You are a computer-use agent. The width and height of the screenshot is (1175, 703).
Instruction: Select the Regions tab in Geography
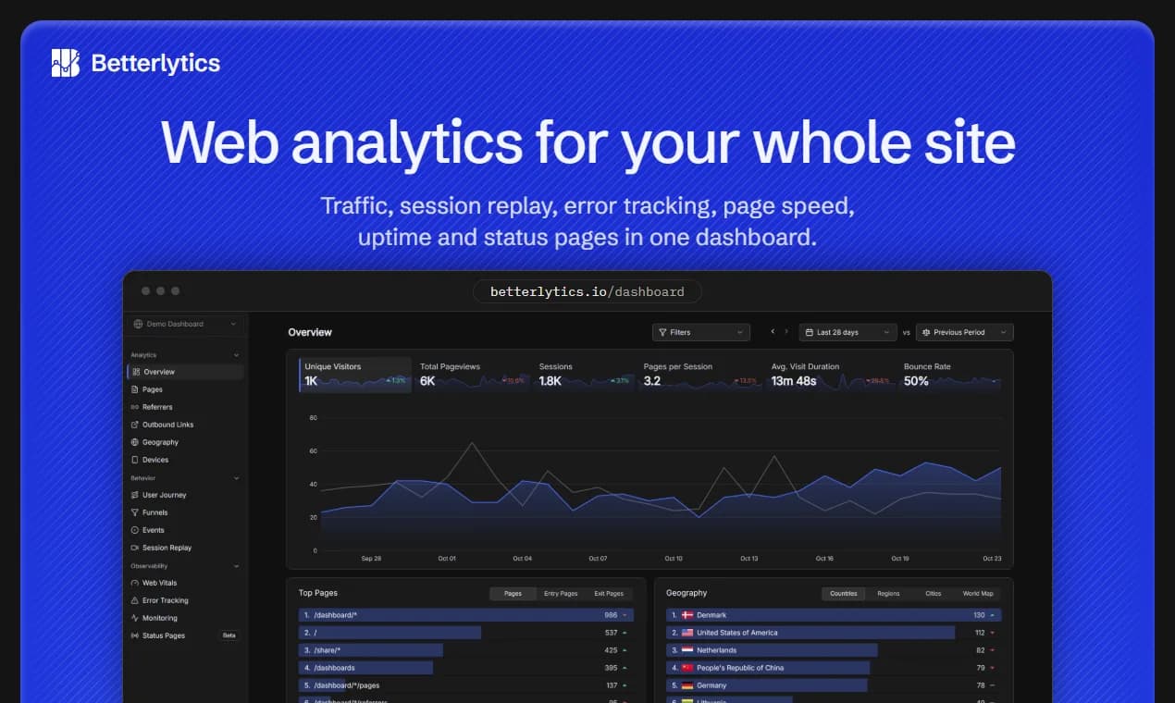point(888,594)
